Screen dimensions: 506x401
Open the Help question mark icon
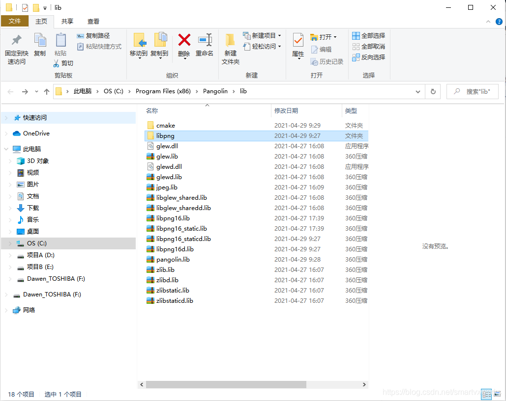click(x=499, y=22)
